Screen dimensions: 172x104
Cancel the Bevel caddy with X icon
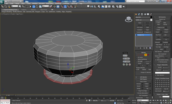130,65
